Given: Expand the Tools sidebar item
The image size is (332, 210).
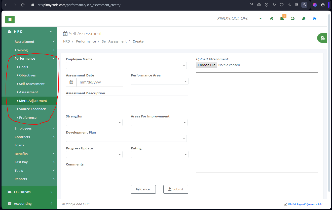Looking at the screenshot, I should tap(29, 171).
